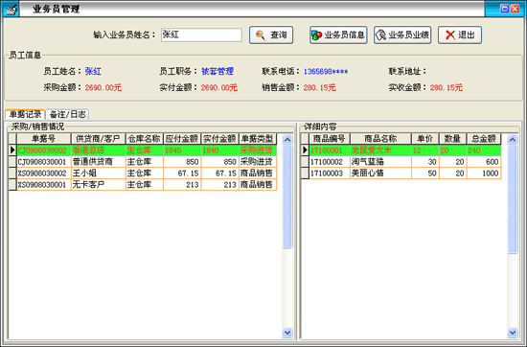Click the 销售金额 value 280.15元
Viewport: 527px width, 347px height.
point(319,88)
